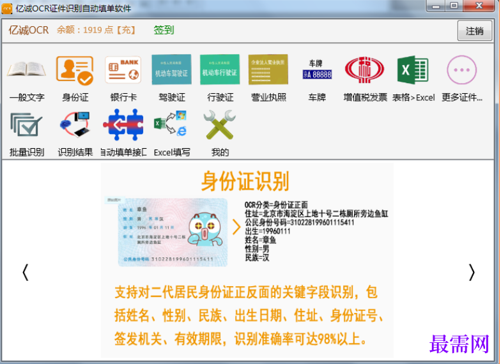The height and width of the screenshot is (364, 501).
Task: Click the 注销 logout button
Action: point(474,31)
